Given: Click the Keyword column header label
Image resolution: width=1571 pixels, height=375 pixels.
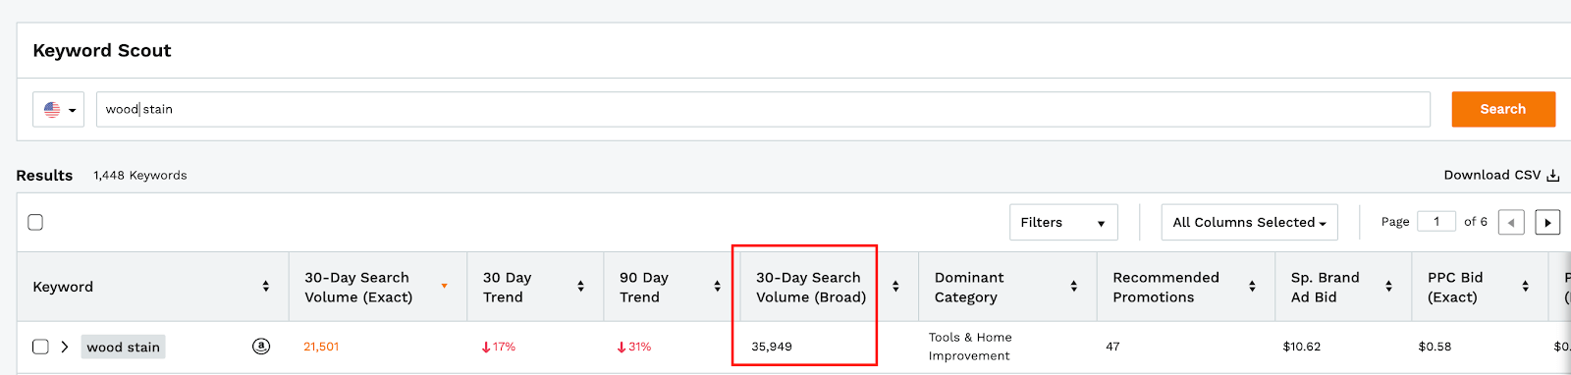Looking at the screenshot, I should (x=63, y=287).
